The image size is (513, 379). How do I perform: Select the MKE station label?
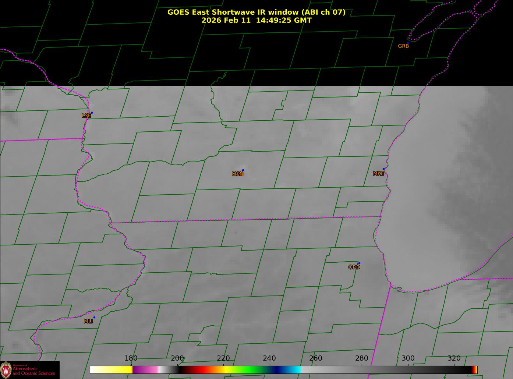378,174
